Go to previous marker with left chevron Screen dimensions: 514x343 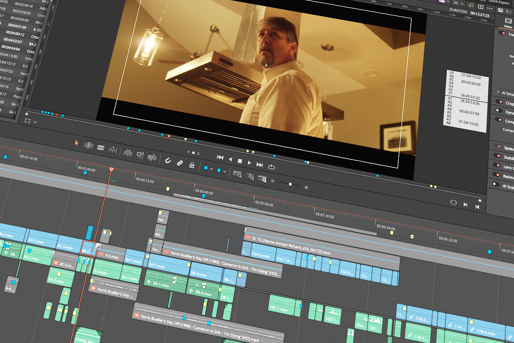click(188, 152)
